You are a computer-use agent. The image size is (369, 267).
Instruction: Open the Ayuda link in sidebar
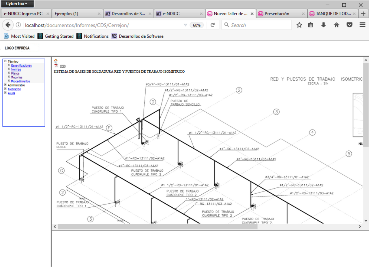(12, 93)
